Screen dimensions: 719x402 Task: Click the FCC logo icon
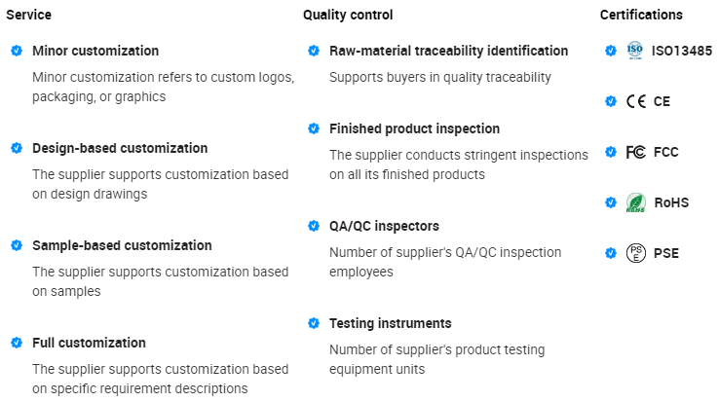coord(635,152)
